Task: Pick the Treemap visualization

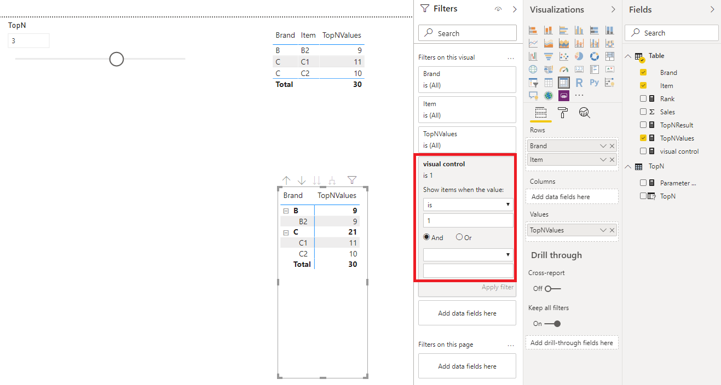Action: pos(610,56)
